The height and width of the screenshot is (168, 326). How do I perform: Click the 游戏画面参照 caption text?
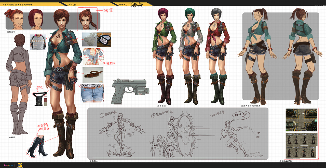[286, 161]
